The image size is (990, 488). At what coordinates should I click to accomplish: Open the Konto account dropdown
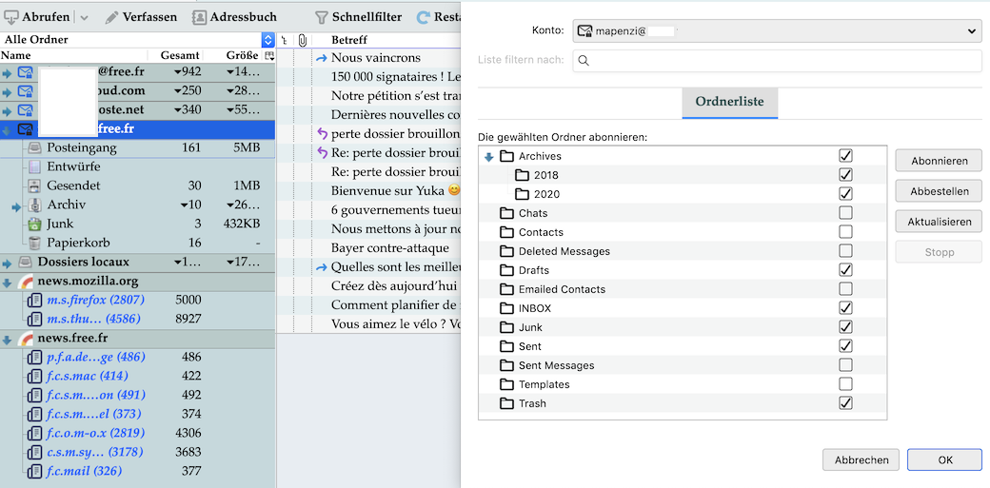pos(777,31)
